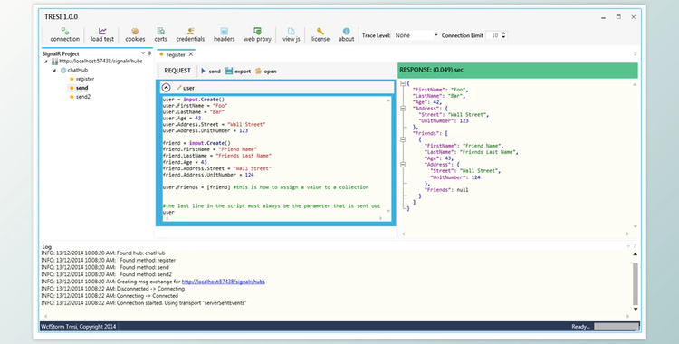This screenshot has width=679, height=344.
Task: Click the response panel scroll down arrow
Action: 635,226
